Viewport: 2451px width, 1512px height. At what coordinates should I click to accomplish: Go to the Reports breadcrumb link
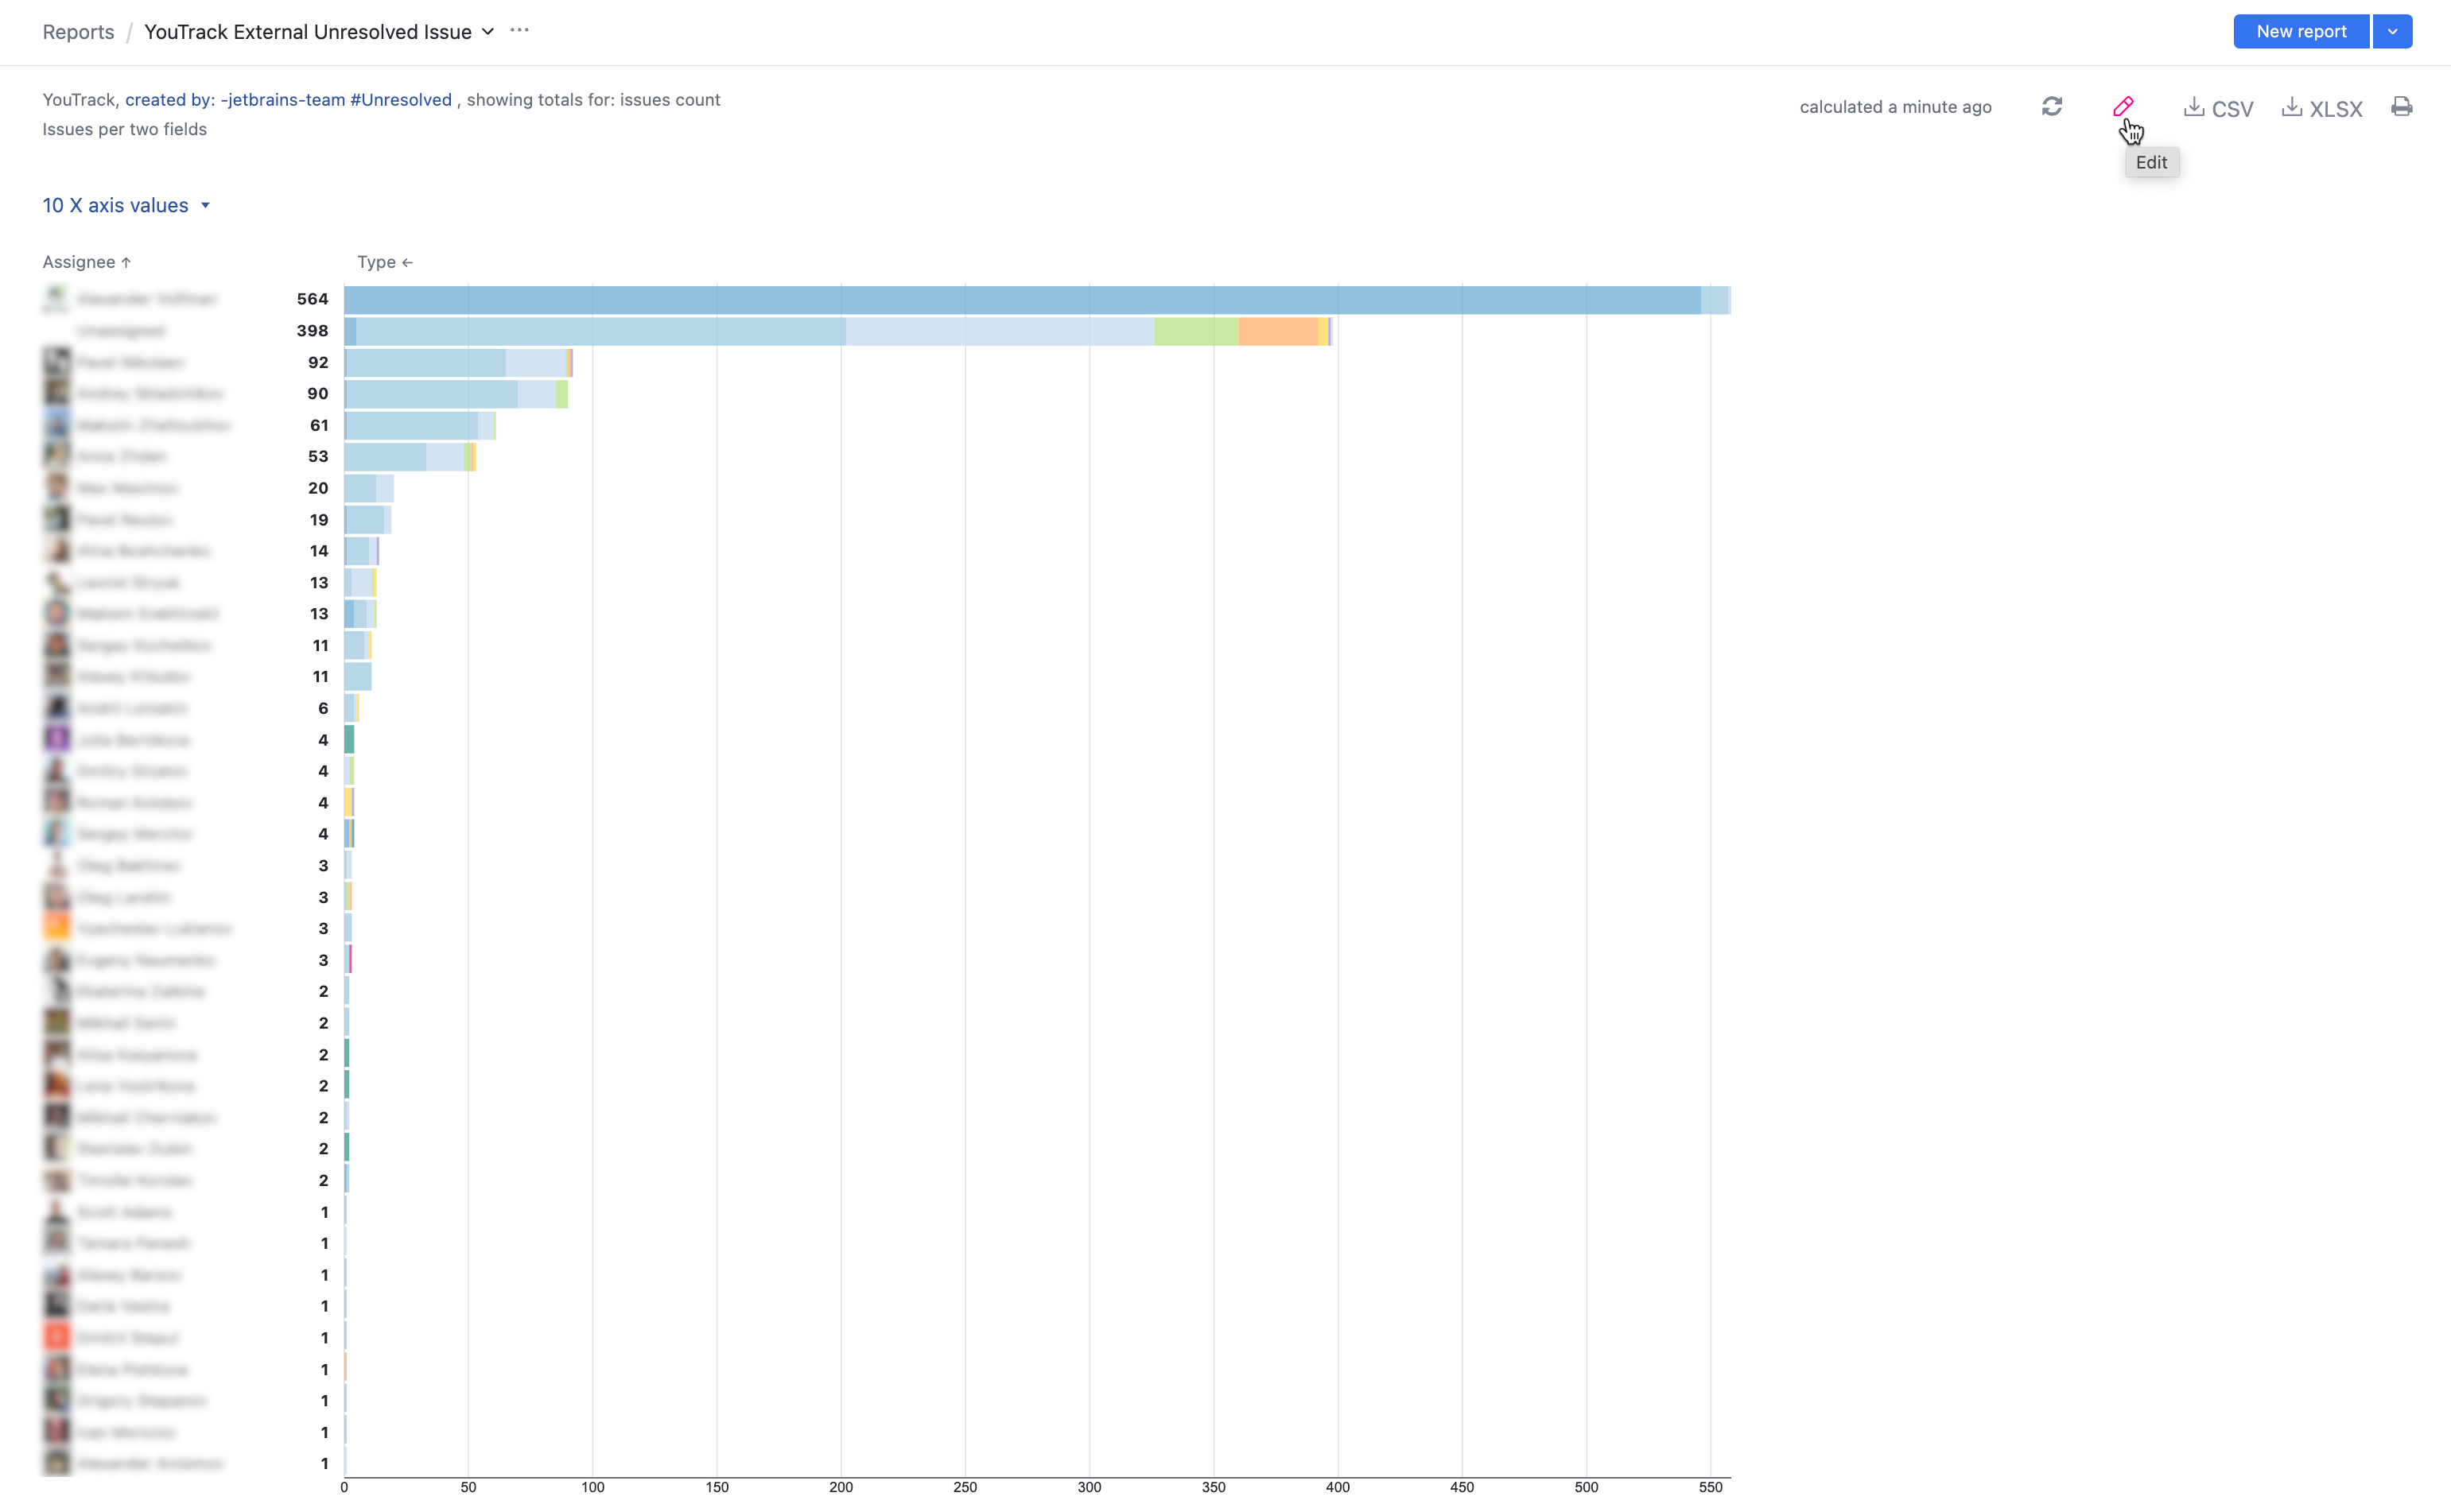[78, 32]
